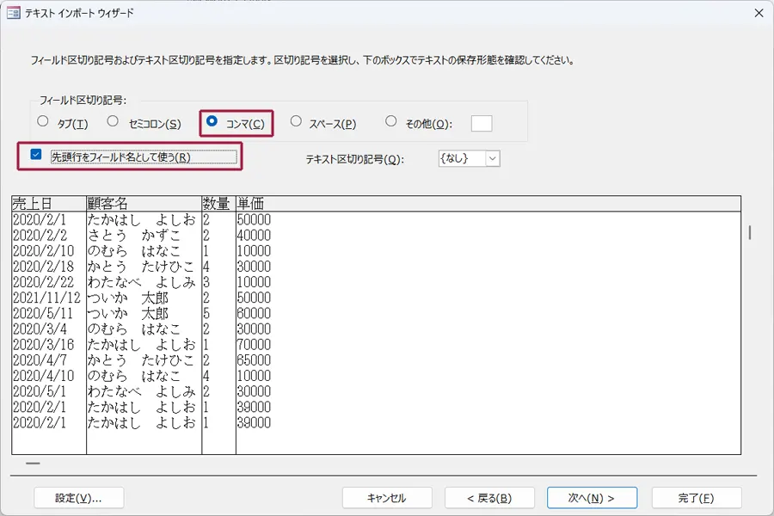Viewport: 774px width, 516px height.
Task: Select the スペース(P) delimiter radio button
Action: pos(297,122)
